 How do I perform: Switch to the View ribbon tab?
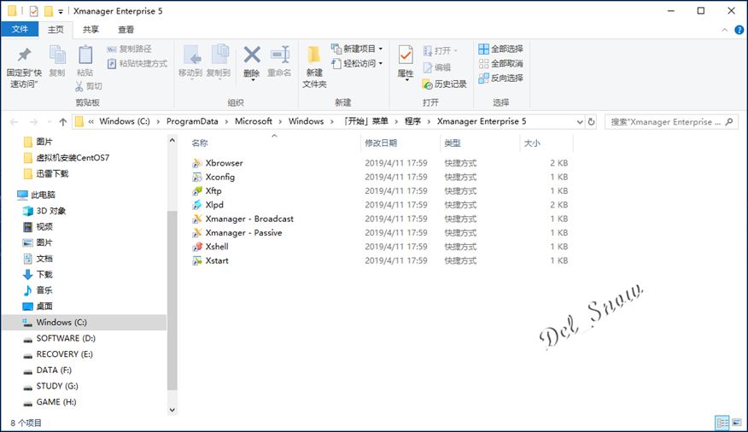(126, 30)
